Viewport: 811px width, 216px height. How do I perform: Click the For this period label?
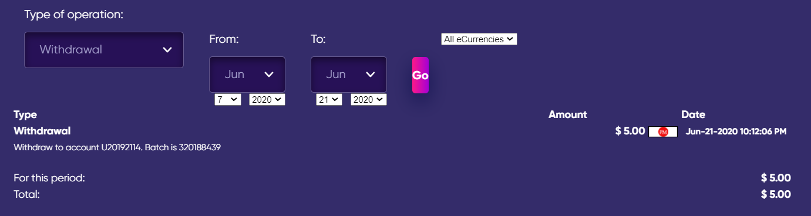pos(50,178)
